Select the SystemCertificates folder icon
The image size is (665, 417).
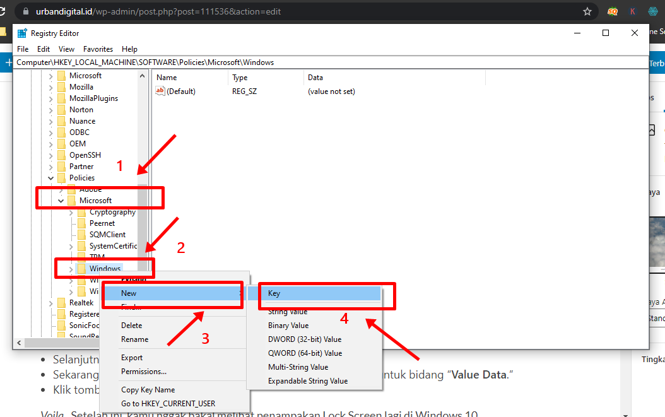(x=82, y=246)
